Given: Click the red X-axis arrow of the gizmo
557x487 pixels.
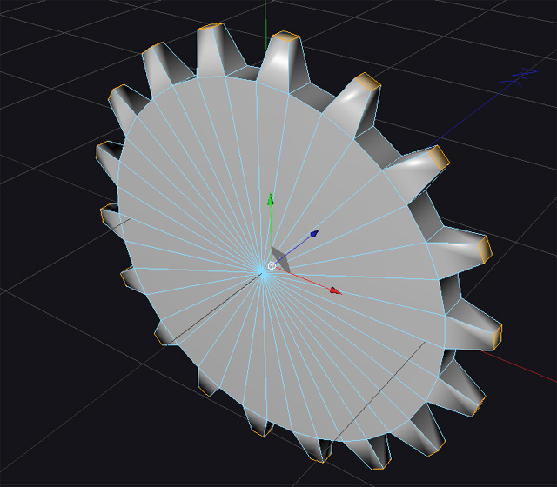Looking at the screenshot, I should [335, 290].
